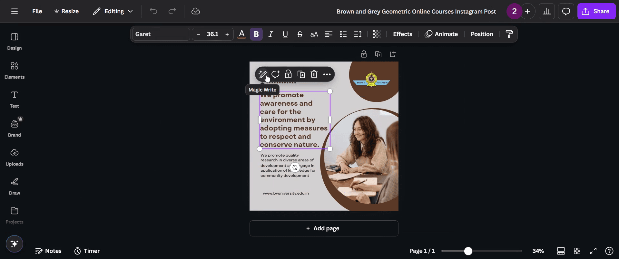The height and width of the screenshot is (259, 619).
Task: Open grid view of pages
Action: [577, 251]
